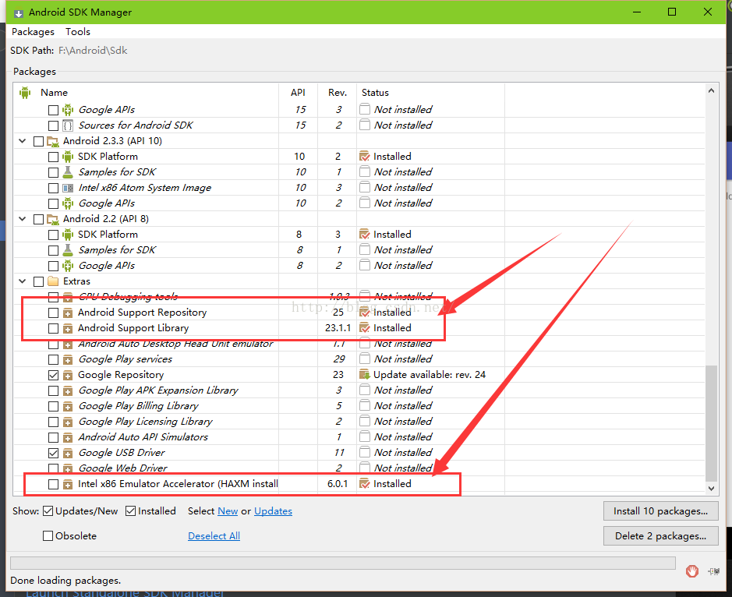Check the SDK Platform API 10 checkbox
The width and height of the screenshot is (732, 597).
[x=53, y=157]
